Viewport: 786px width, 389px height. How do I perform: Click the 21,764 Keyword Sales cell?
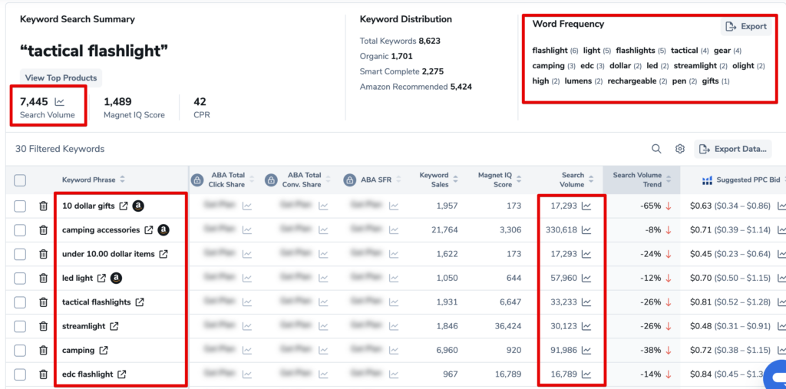pos(444,230)
